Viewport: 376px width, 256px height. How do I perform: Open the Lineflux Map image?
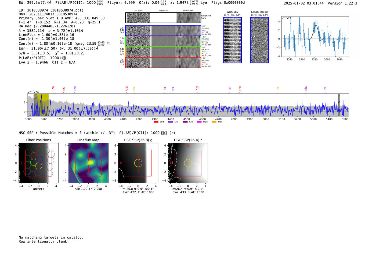click(x=88, y=163)
